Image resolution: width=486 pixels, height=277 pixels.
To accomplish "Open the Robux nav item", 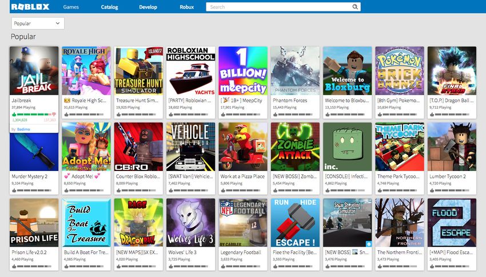I will 186,7.
